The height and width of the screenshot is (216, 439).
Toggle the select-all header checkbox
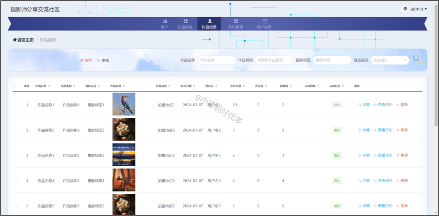(x=14, y=86)
